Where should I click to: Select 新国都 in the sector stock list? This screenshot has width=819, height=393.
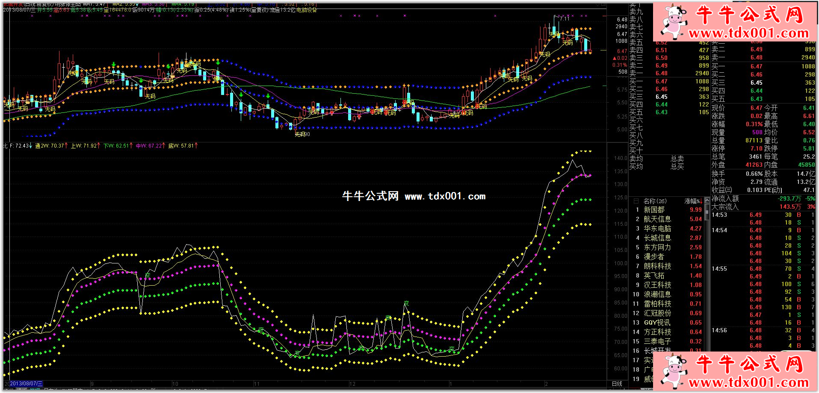click(x=654, y=210)
